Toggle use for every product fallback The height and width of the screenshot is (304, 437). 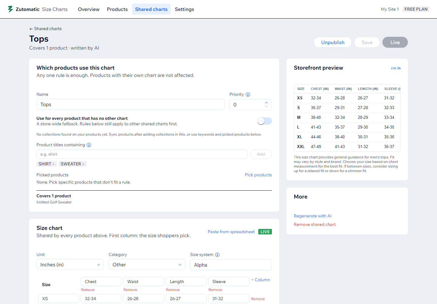click(265, 121)
